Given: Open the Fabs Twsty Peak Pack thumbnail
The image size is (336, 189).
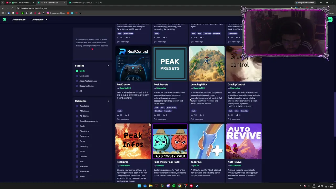Looking at the screenshot, I should pos(170,141).
